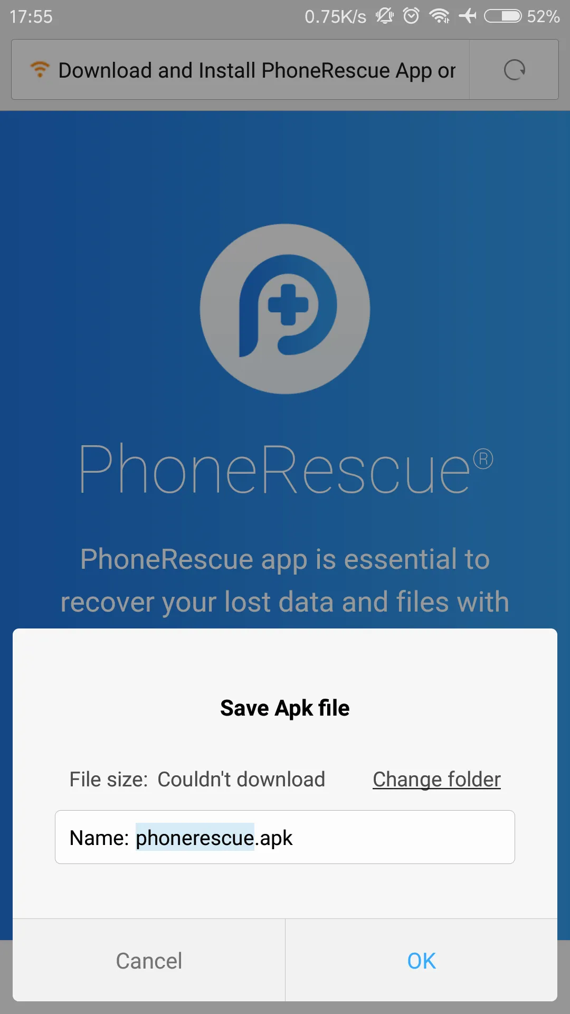Tap the status bar clock 17:55
The width and height of the screenshot is (570, 1014).
[x=31, y=16]
